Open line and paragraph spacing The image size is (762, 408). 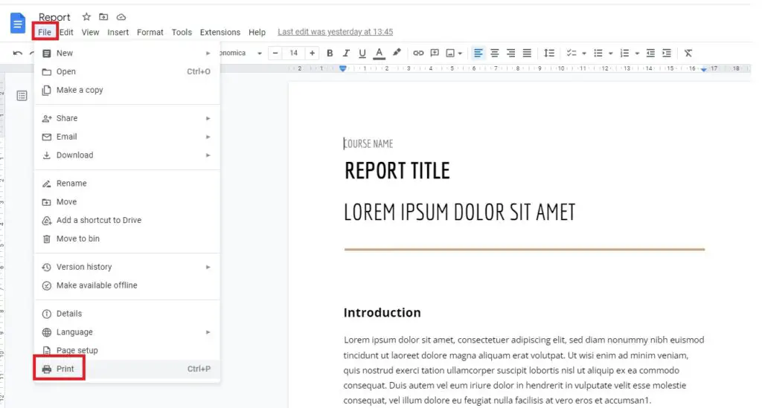tap(549, 53)
